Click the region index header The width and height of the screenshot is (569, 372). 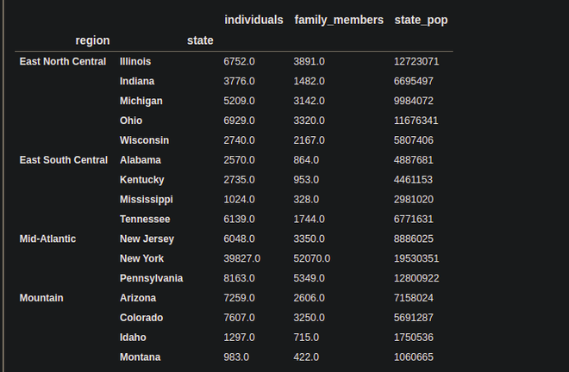(x=92, y=40)
